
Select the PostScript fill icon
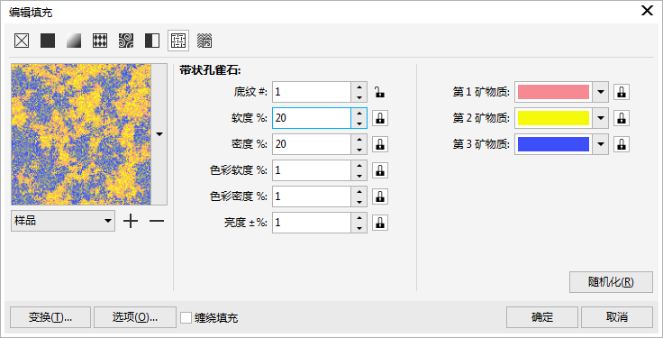[x=204, y=41]
